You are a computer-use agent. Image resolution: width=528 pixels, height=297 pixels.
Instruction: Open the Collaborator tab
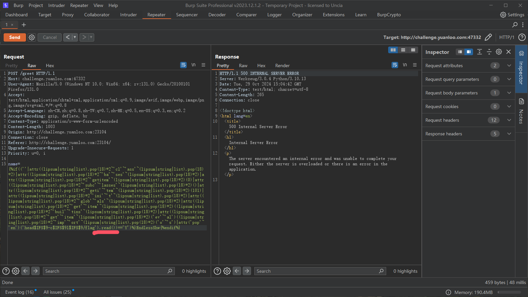(97, 15)
